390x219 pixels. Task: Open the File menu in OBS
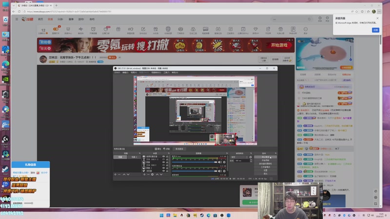(x=117, y=73)
